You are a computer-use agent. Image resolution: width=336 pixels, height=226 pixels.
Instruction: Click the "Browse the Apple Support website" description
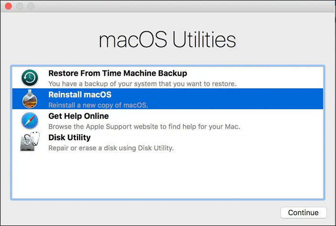(x=144, y=127)
